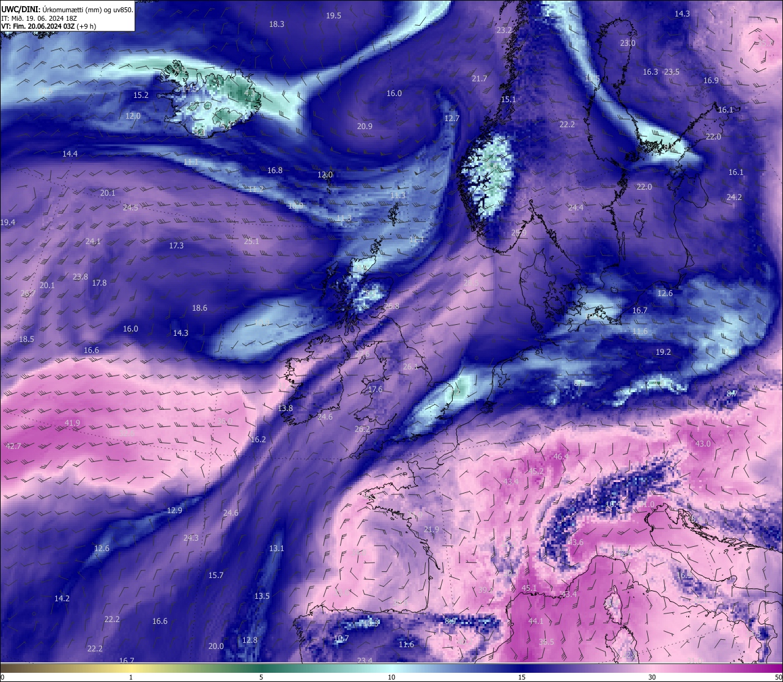Click the 14.2 value label
This screenshot has width=783, height=682.
pyautogui.click(x=62, y=599)
